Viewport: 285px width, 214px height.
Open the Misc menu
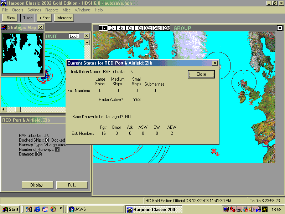tap(67, 10)
